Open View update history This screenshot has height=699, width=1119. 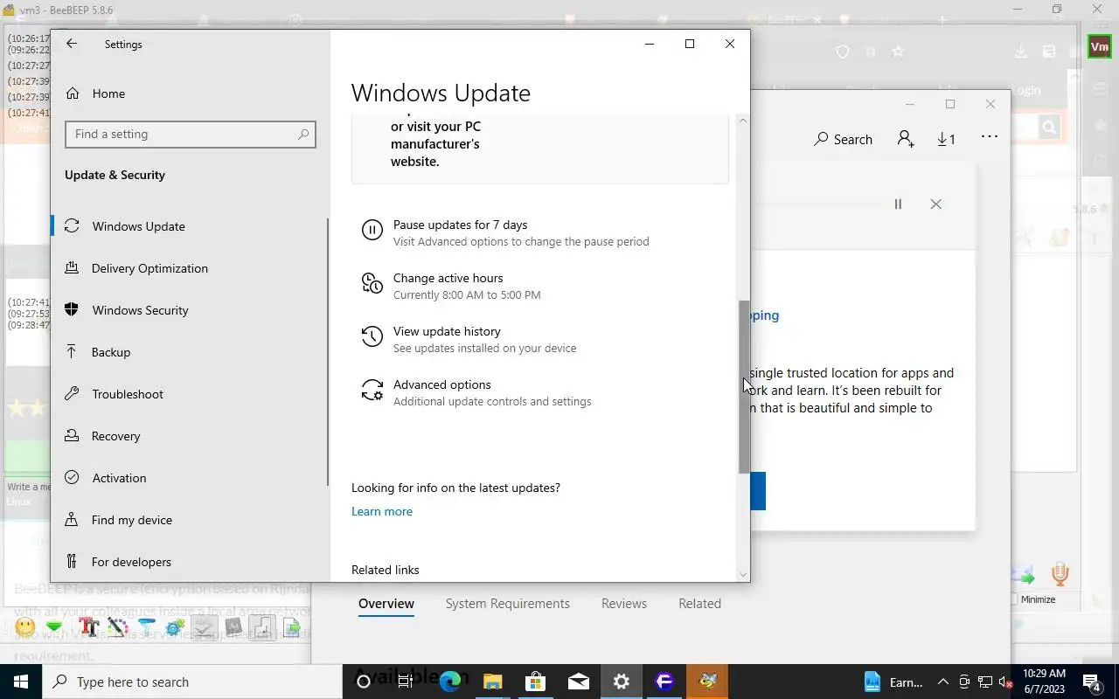pyautogui.click(x=447, y=331)
